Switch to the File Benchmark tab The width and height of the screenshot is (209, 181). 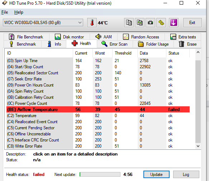pos(27,37)
